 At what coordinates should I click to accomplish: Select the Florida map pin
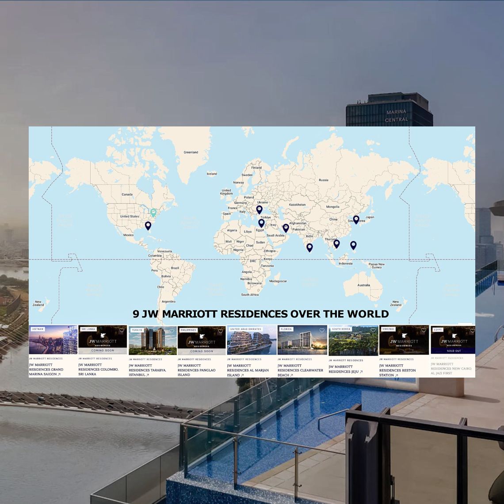tap(148, 225)
